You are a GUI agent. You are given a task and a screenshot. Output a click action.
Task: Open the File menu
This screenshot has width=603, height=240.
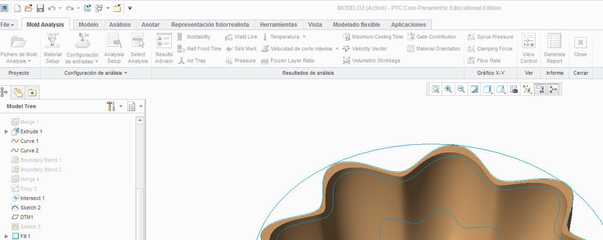(x=7, y=25)
